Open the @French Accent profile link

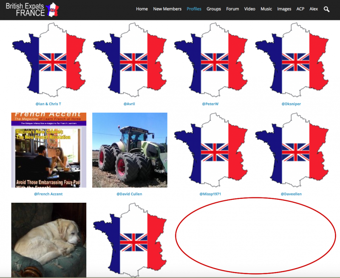(x=48, y=194)
